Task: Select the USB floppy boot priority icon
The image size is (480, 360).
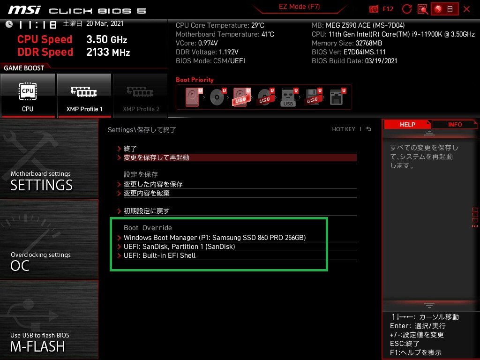Action: (313, 97)
